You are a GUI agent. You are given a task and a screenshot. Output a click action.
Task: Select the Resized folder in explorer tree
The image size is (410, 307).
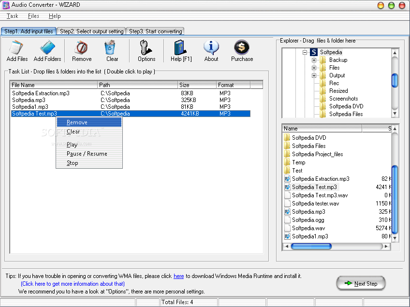[x=334, y=91]
